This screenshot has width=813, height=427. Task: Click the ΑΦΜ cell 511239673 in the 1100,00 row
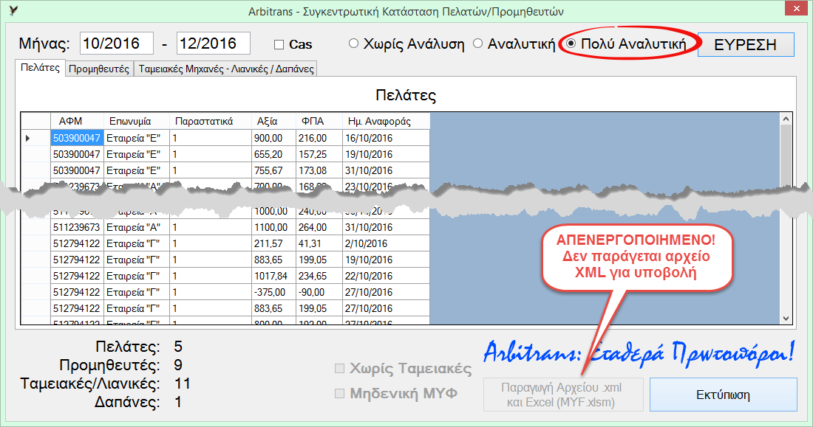pos(77,227)
